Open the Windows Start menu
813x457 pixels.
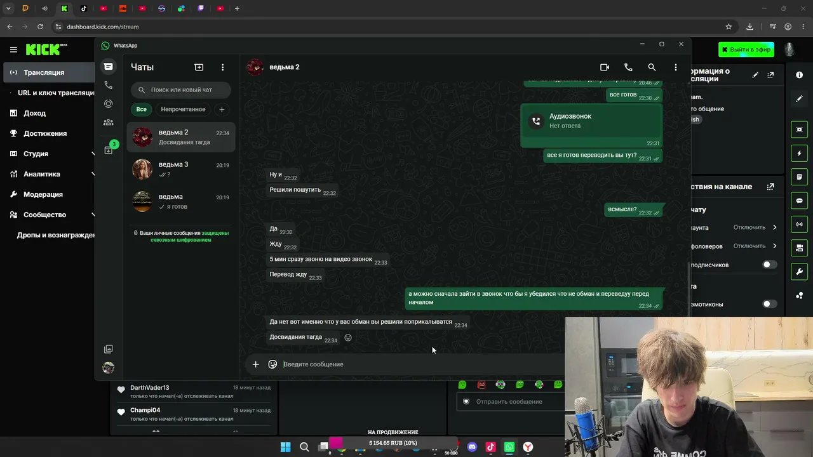click(x=286, y=447)
